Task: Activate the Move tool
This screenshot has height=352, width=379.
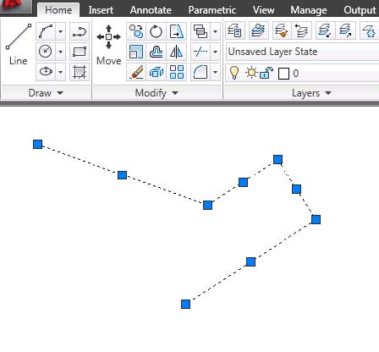Action: point(108,45)
